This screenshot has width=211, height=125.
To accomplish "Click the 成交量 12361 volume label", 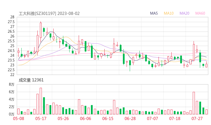I will [x=31, y=80].
